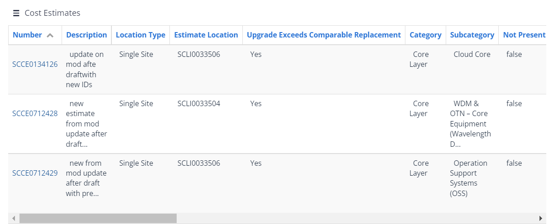Sort by Estimate Location column
Screen dimensions: 549x224
pyautogui.click(x=206, y=35)
